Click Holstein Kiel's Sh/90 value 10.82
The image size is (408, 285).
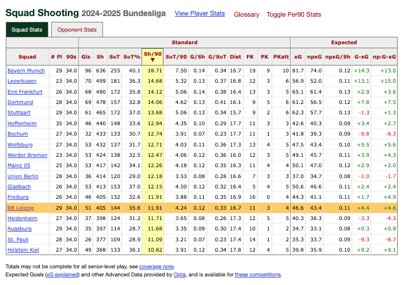[x=155, y=250]
